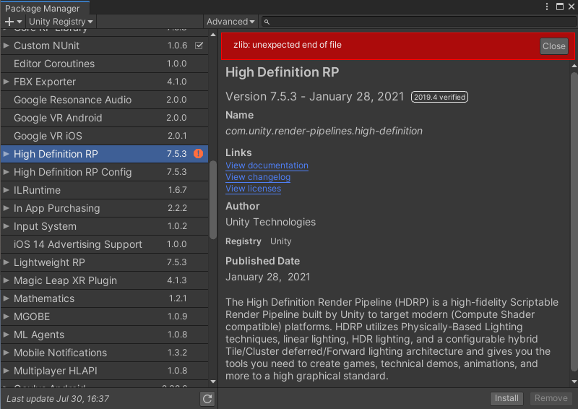This screenshot has height=409, width=578.
Task: Open the window kebab options menu
Action: coord(547,7)
